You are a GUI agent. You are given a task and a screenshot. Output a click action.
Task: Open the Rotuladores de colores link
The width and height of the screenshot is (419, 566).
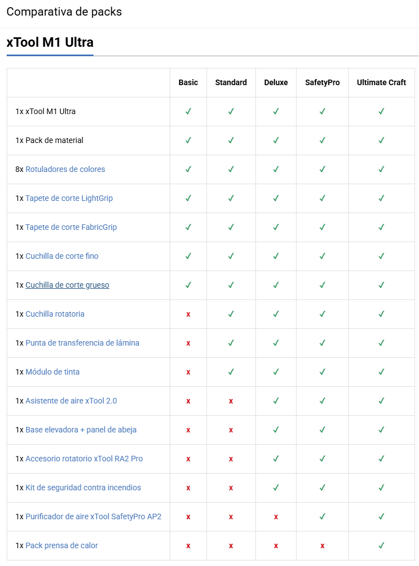65,169
